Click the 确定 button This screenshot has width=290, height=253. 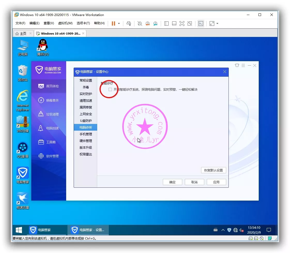[x=172, y=182]
